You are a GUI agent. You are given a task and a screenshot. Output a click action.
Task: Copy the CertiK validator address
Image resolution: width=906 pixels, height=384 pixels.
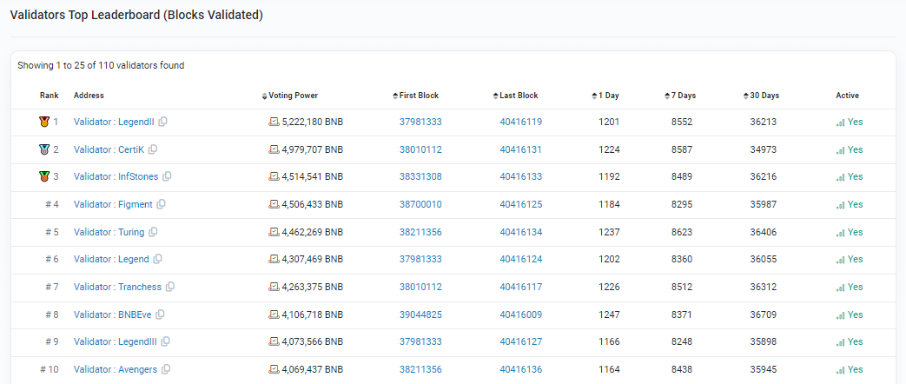pos(153,149)
